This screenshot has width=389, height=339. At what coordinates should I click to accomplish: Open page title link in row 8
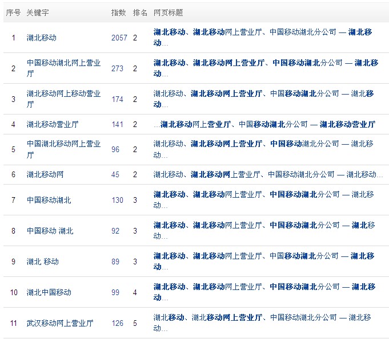click(x=264, y=230)
